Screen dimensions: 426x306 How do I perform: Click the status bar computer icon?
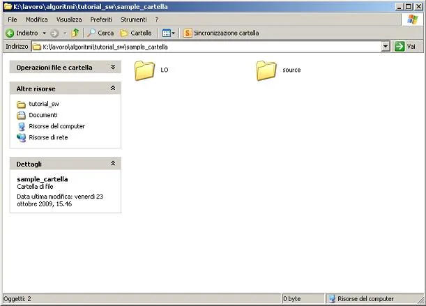coord(332,299)
